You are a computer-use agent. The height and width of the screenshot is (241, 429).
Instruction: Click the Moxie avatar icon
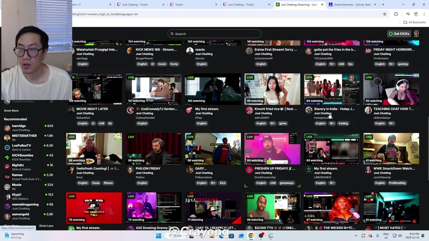(x=7, y=187)
